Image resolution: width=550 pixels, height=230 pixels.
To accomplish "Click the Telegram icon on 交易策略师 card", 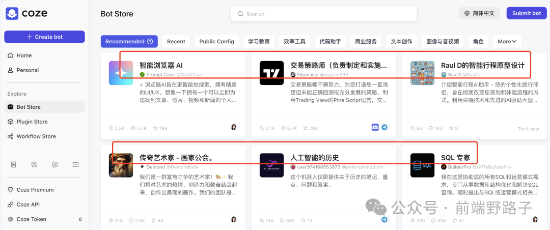I will click(384, 127).
